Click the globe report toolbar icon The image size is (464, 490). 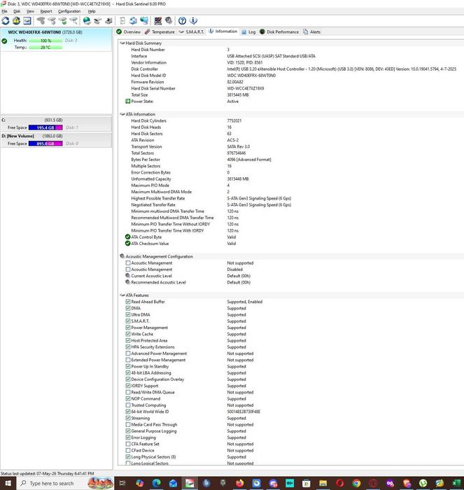(x=87, y=21)
